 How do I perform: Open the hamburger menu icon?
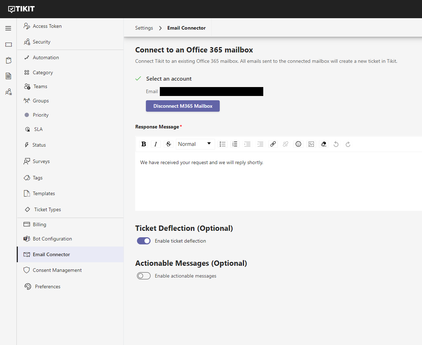(8, 28)
